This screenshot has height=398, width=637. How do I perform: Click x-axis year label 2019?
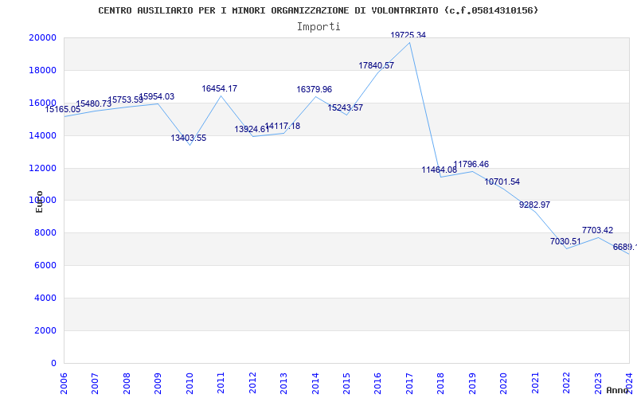click(x=472, y=383)
